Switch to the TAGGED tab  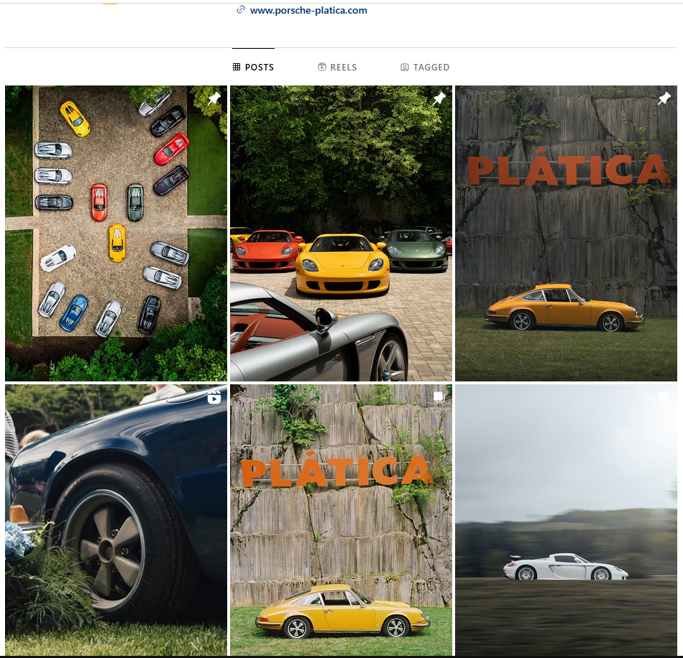point(425,67)
